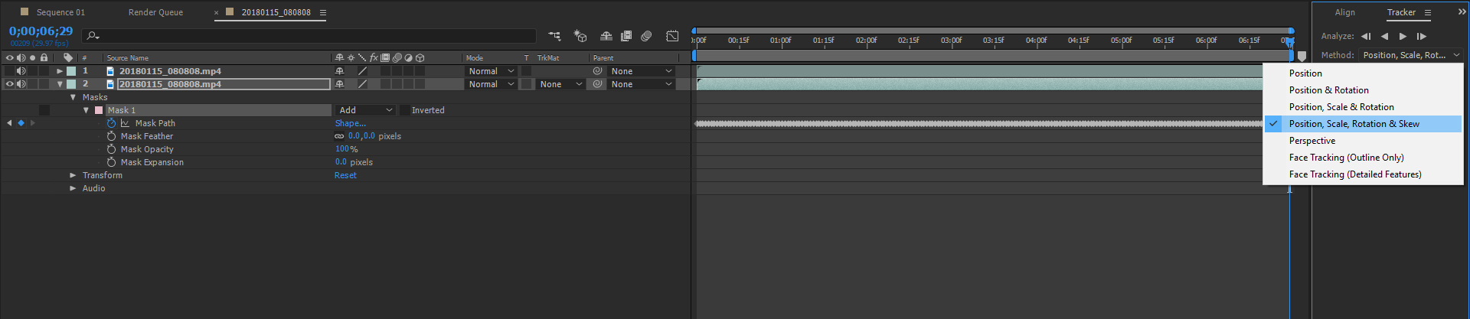
Task: Switch to the Render Queue tab
Action: click(x=155, y=12)
